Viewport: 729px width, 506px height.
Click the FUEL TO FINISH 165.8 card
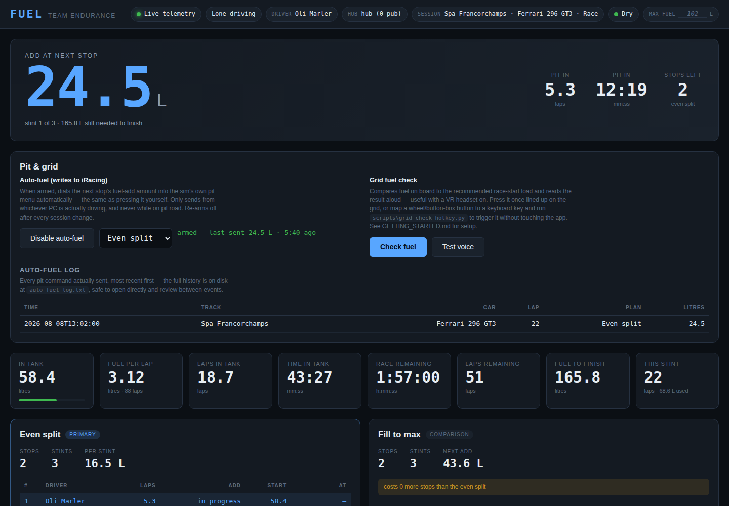588,381
